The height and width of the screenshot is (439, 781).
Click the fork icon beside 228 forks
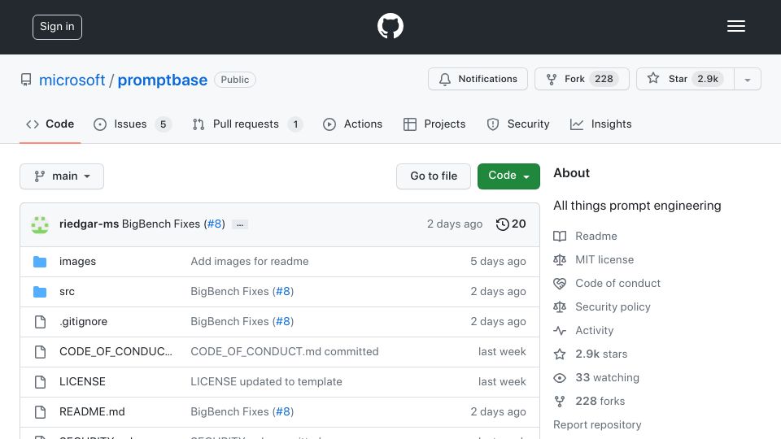560,401
